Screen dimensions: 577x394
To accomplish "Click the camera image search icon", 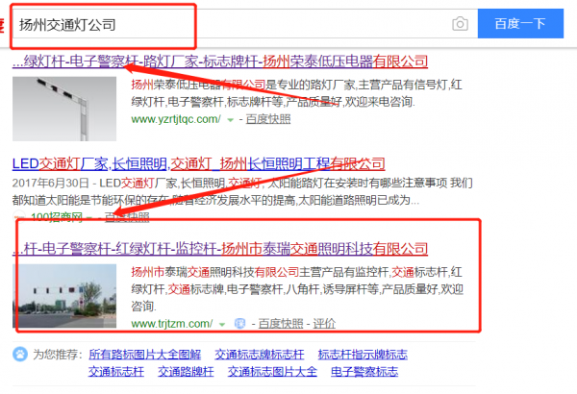I will (461, 24).
